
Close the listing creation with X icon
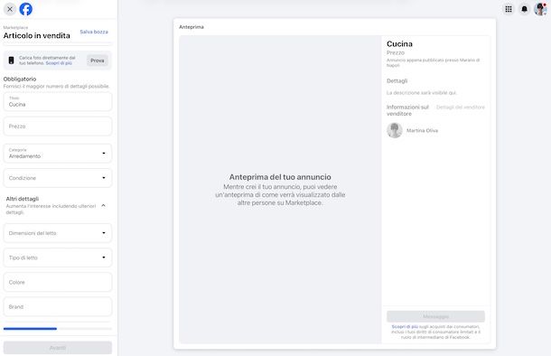pos(10,9)
